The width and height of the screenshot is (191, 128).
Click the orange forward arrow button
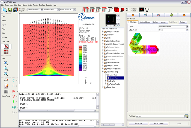pos(184,15)
